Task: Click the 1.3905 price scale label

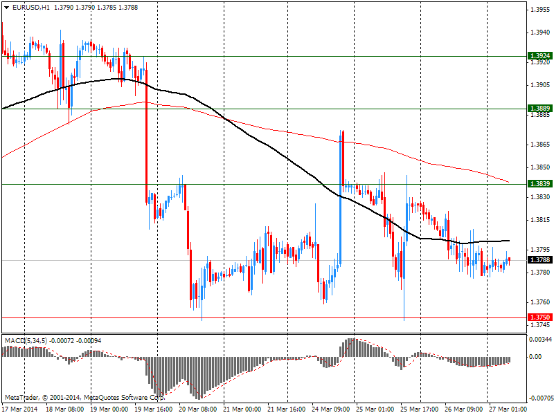Action: click(540, 85)
